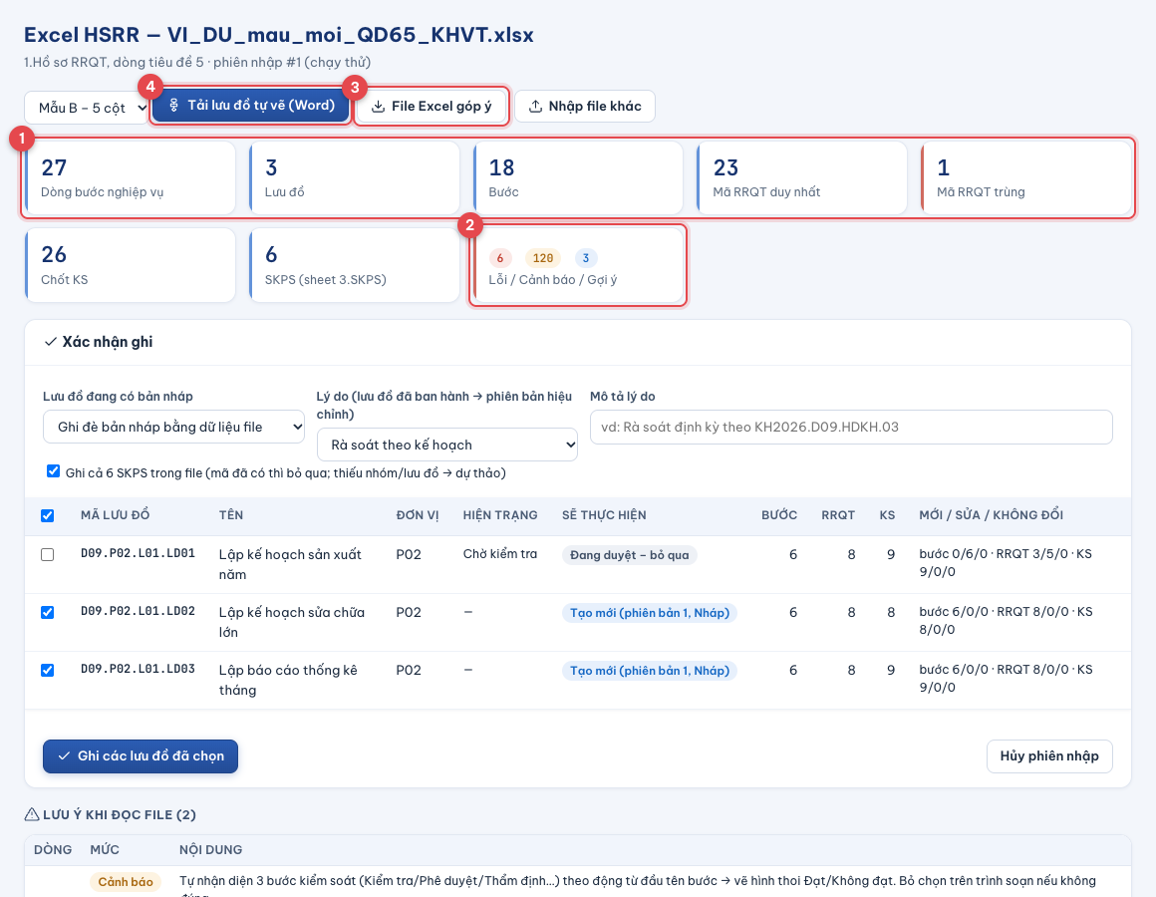Click the Cảnh báo level badge

point(126,882)
